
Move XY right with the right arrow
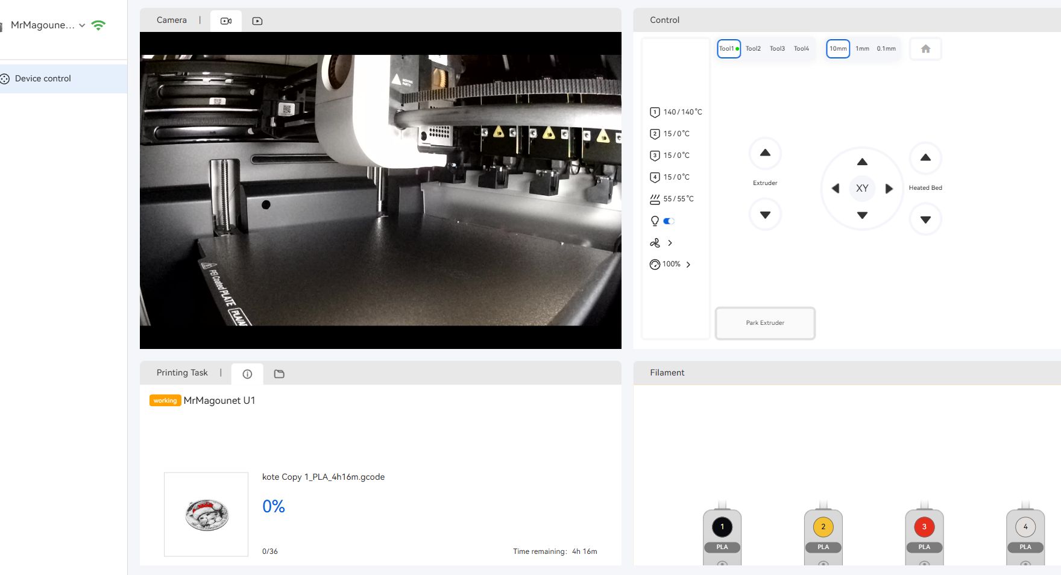(889, 189)
